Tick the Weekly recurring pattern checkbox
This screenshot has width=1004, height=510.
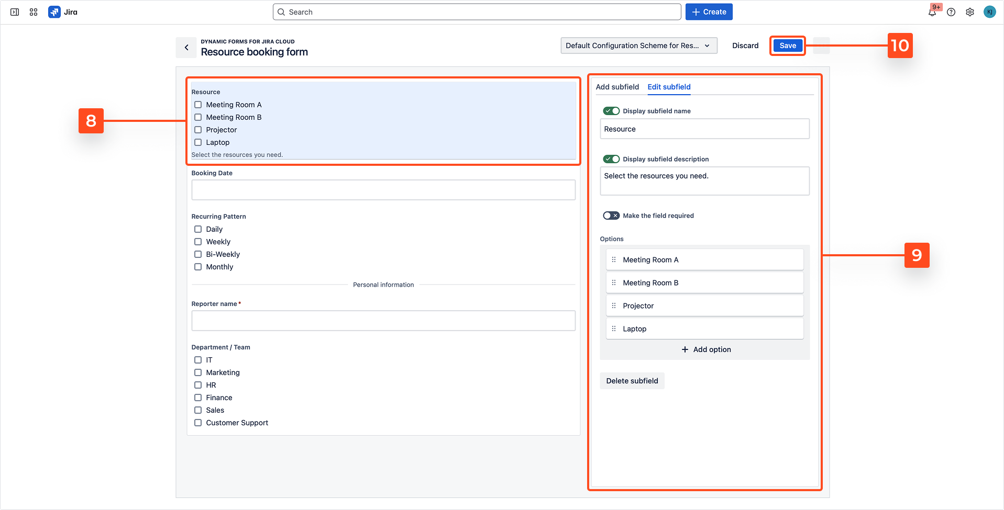click(198, 242)
